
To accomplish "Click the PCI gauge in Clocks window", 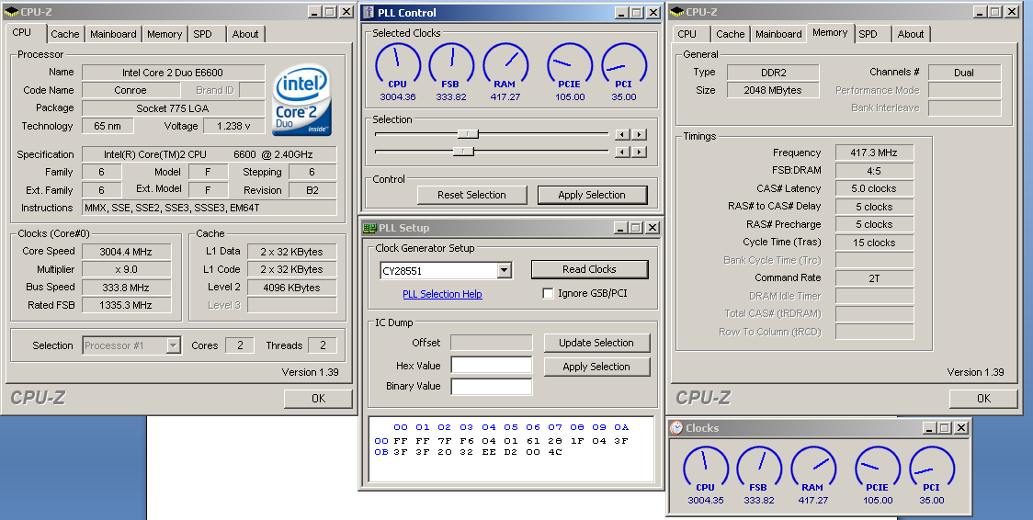I will tap(931, 469).
